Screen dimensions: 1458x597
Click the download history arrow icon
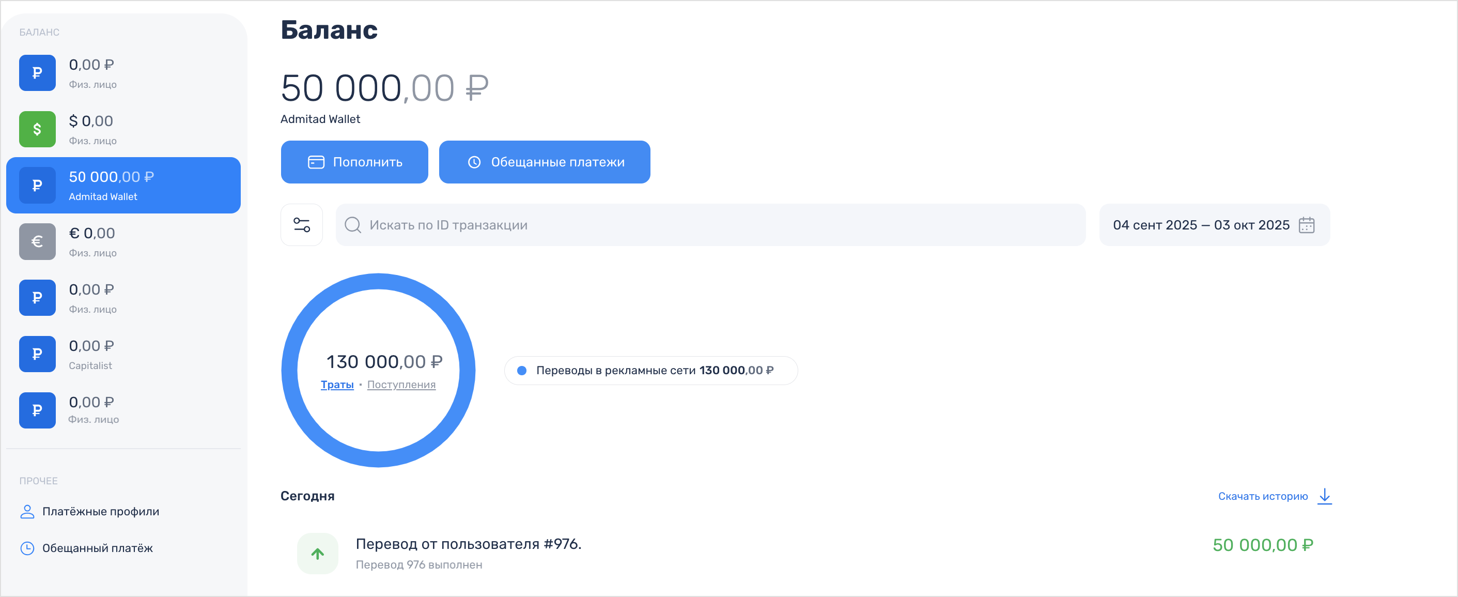(1324, 496)
